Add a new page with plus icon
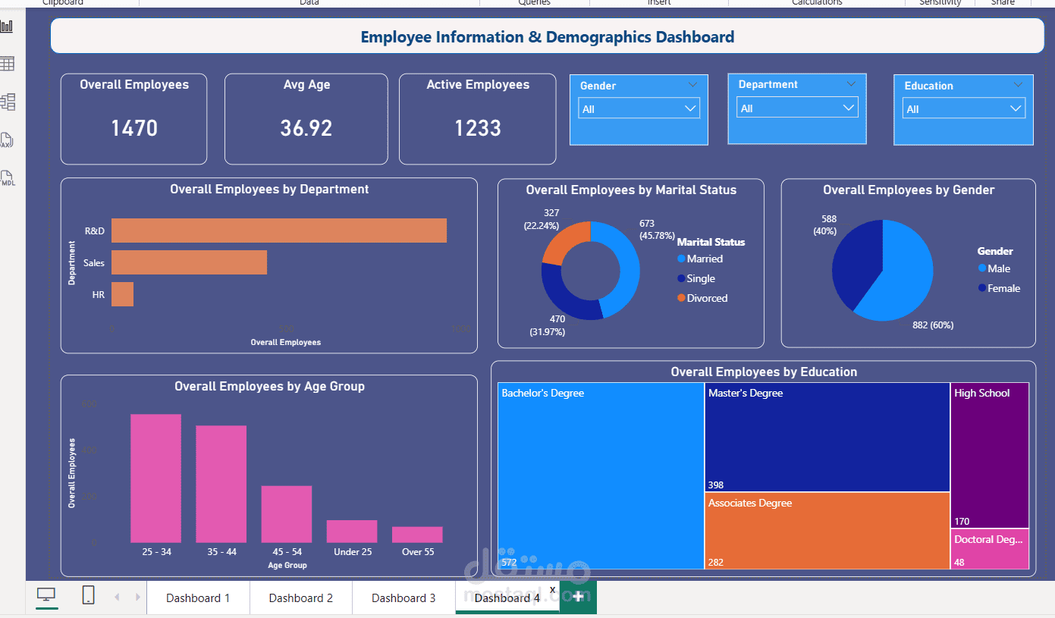This screenshot has width=1055, height=618. (x=578, y=597)
